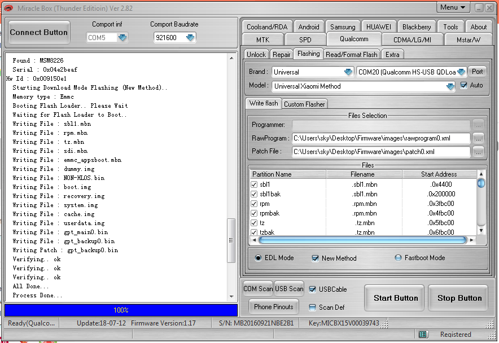
Task: Switch to the Android tab
Action: click(309, 27)
